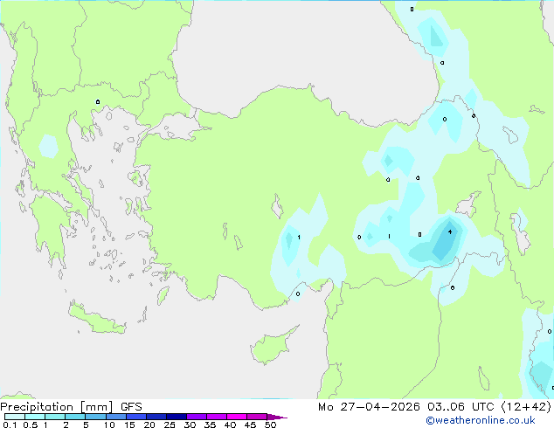554x428 pixels.
Task: Select the palest 0.1–0.5 mm legend swatch
Action: 15,417
